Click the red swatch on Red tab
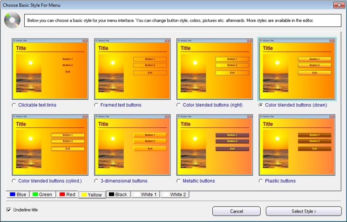This screenshot has width=347, height=222. pyautogui.click(x=62, y=194)
